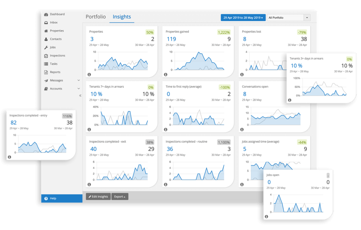Open Inspections in the sidebar

coord(57,56)
